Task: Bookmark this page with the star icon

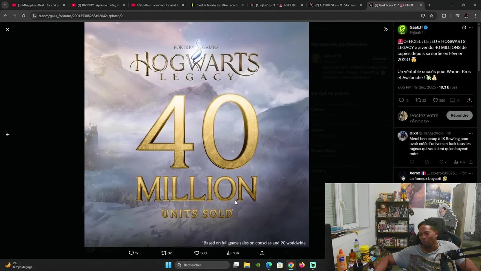Action: [x=431, y=16]
